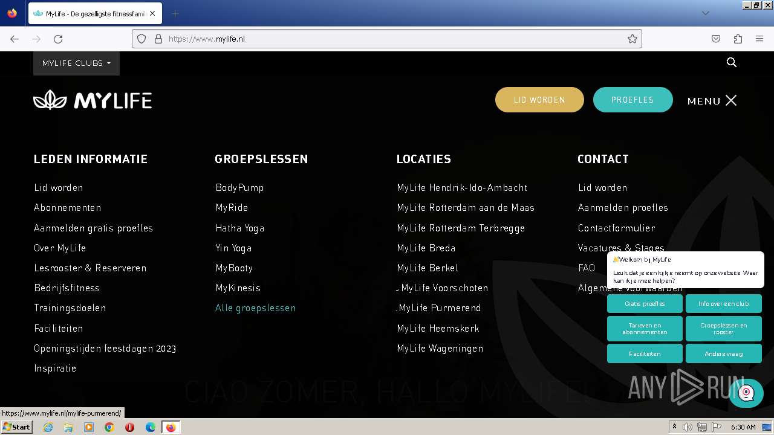Open Hatha Yoga link
774x435 pixels.
pos(240,228)
